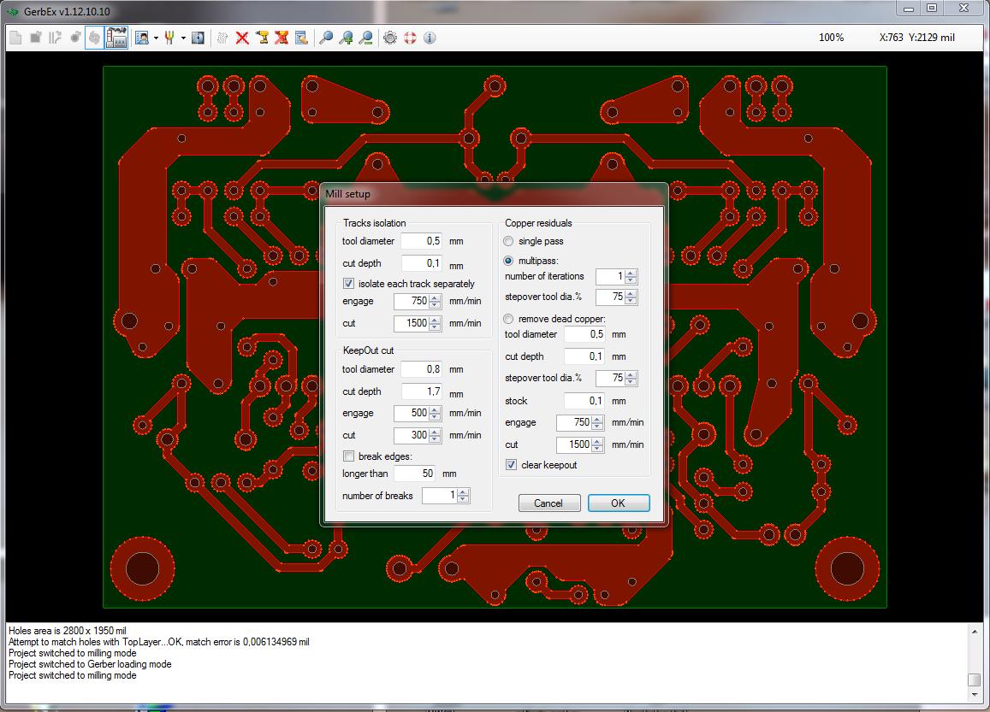Select the multipass radio button
This screenshot has height=712, width=990.
click(508, 261)
